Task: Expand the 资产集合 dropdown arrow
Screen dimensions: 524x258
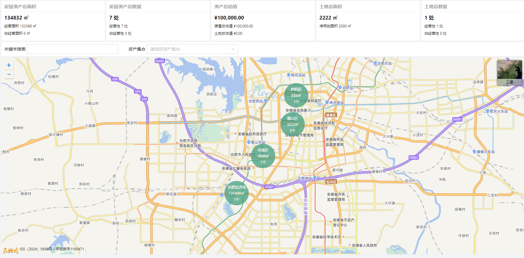Action: (233, 49)
